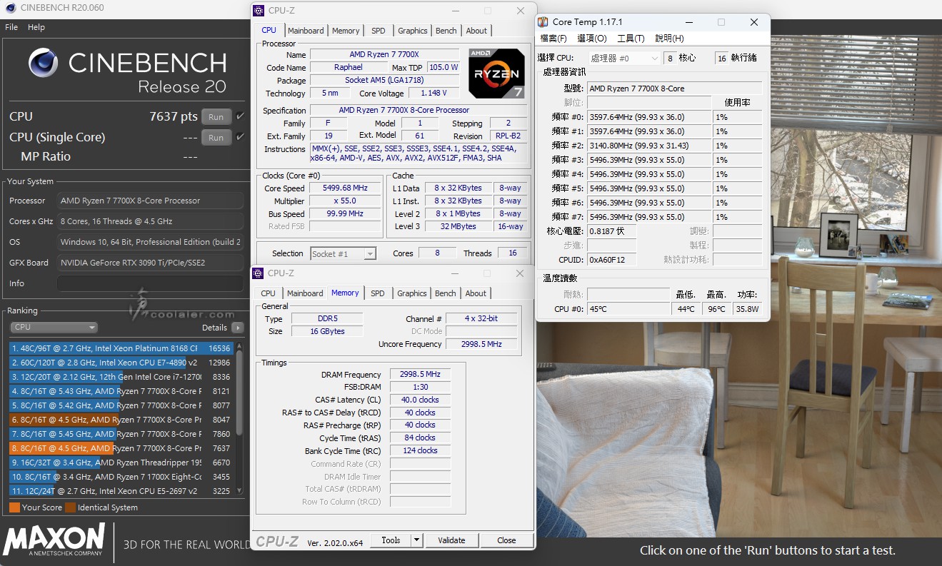The image size is (942, 566).
Task: Click the Cinebench sphere logo
Action: (x=43, y=63)
